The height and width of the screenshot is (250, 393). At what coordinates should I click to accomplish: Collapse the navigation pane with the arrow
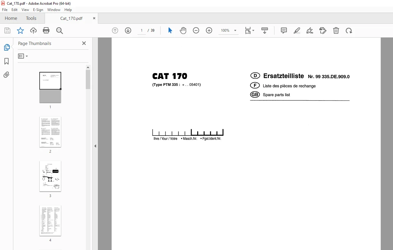[95, 146]
